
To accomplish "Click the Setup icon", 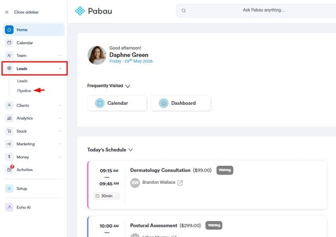I will coord(9,189).
